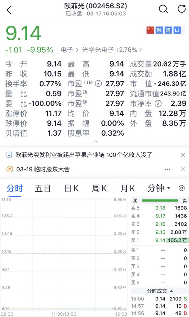Tap the 欧菲光 (002456.SZ) stock title
Screen dimensions: 189x317
(x=96, y=6)
